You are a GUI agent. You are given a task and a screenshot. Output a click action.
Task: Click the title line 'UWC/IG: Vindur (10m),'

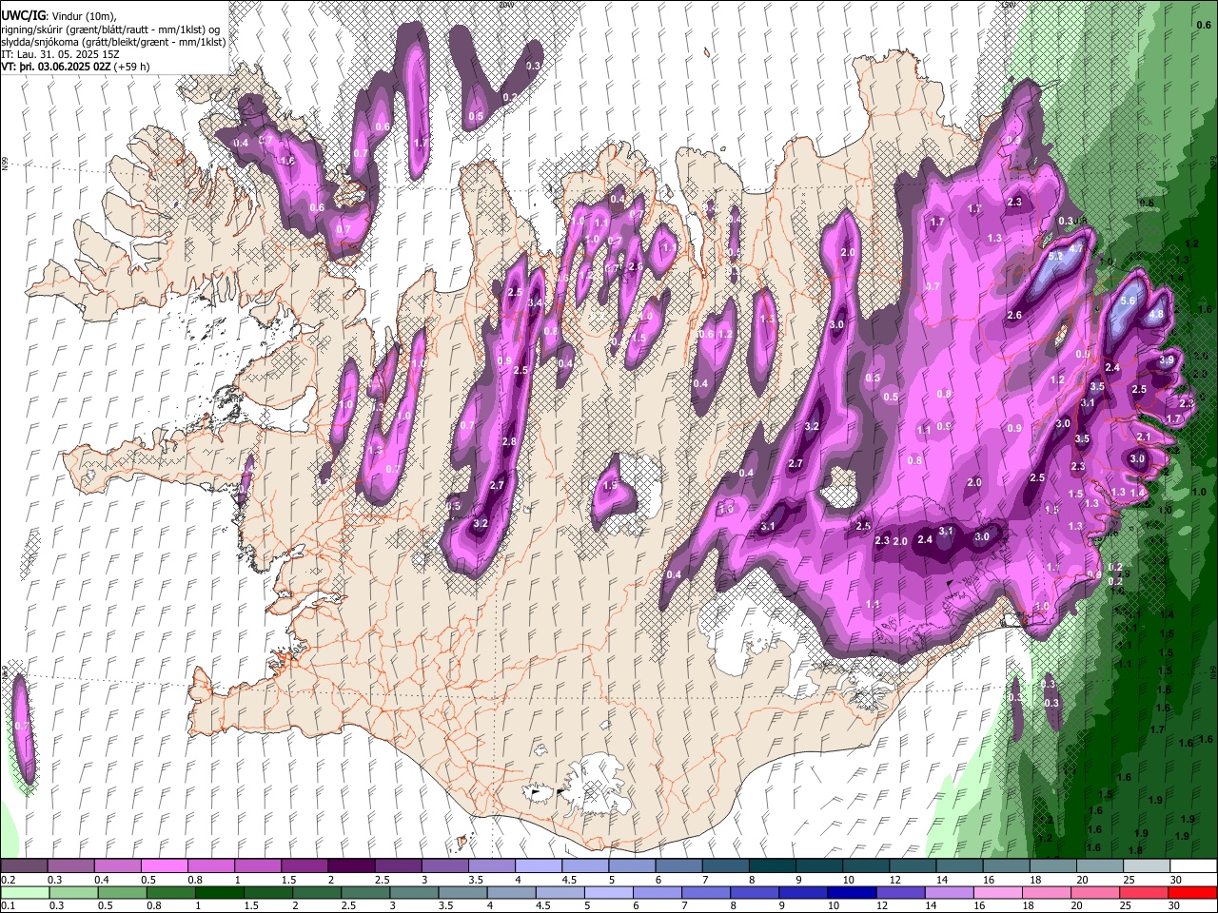[x=57, y=15]
